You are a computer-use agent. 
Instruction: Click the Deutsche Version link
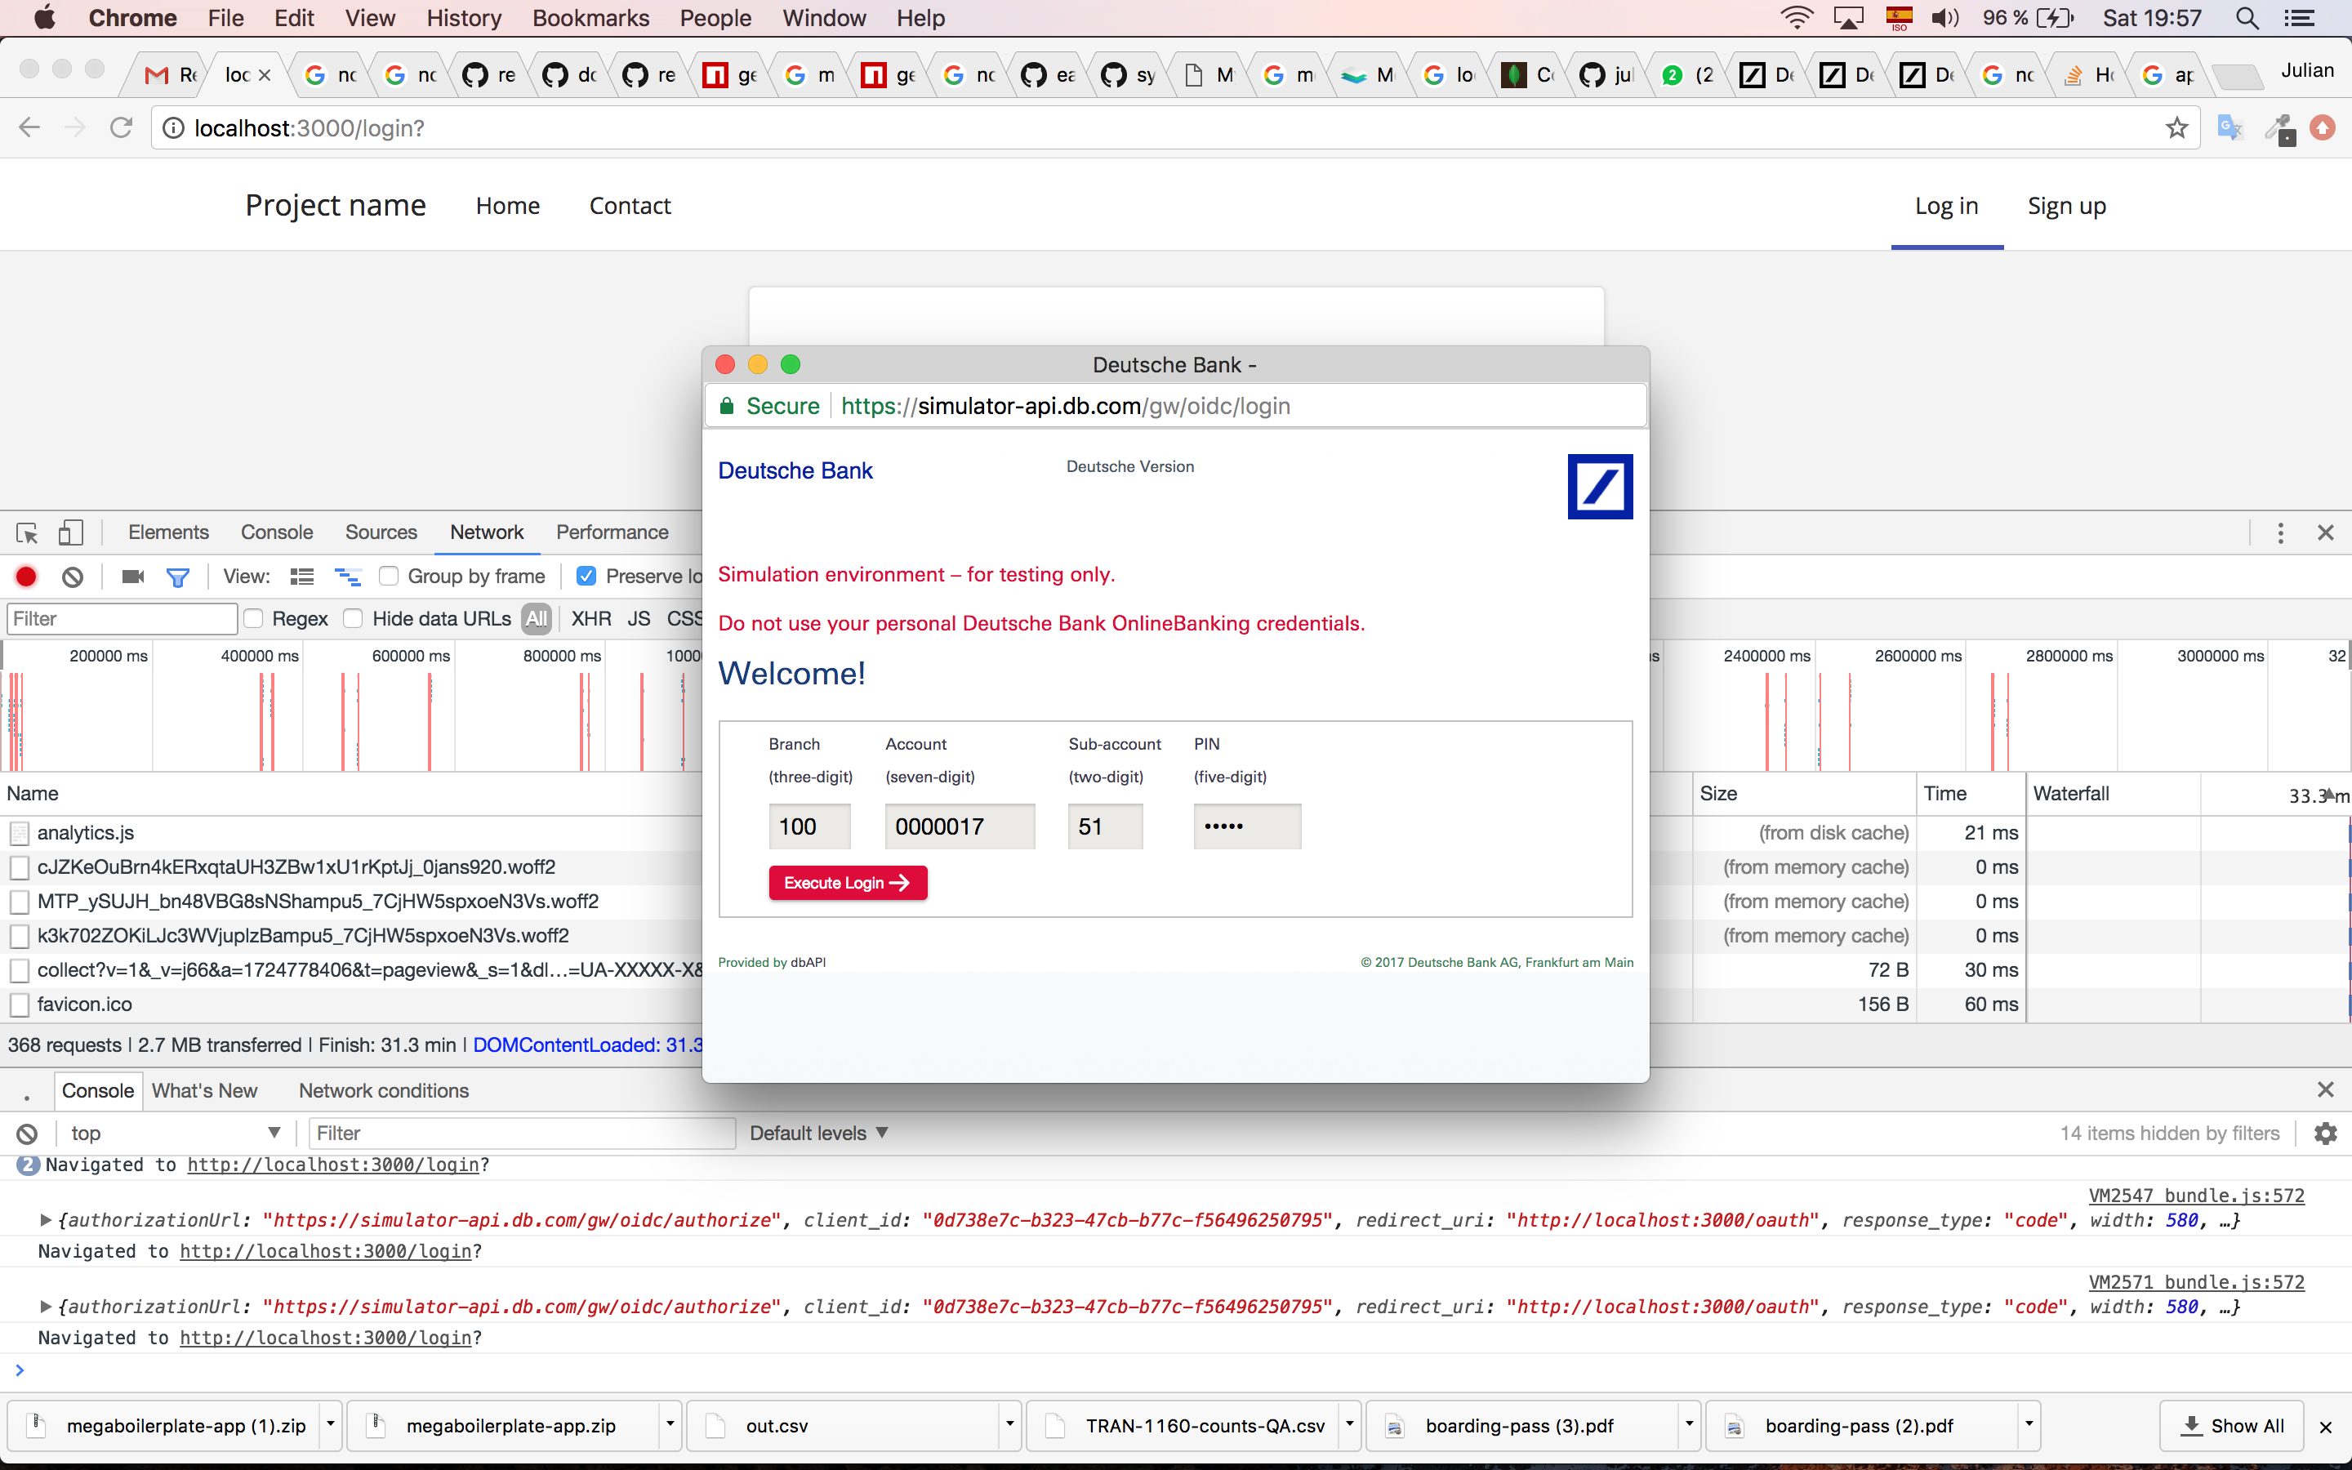(1129, 466)
